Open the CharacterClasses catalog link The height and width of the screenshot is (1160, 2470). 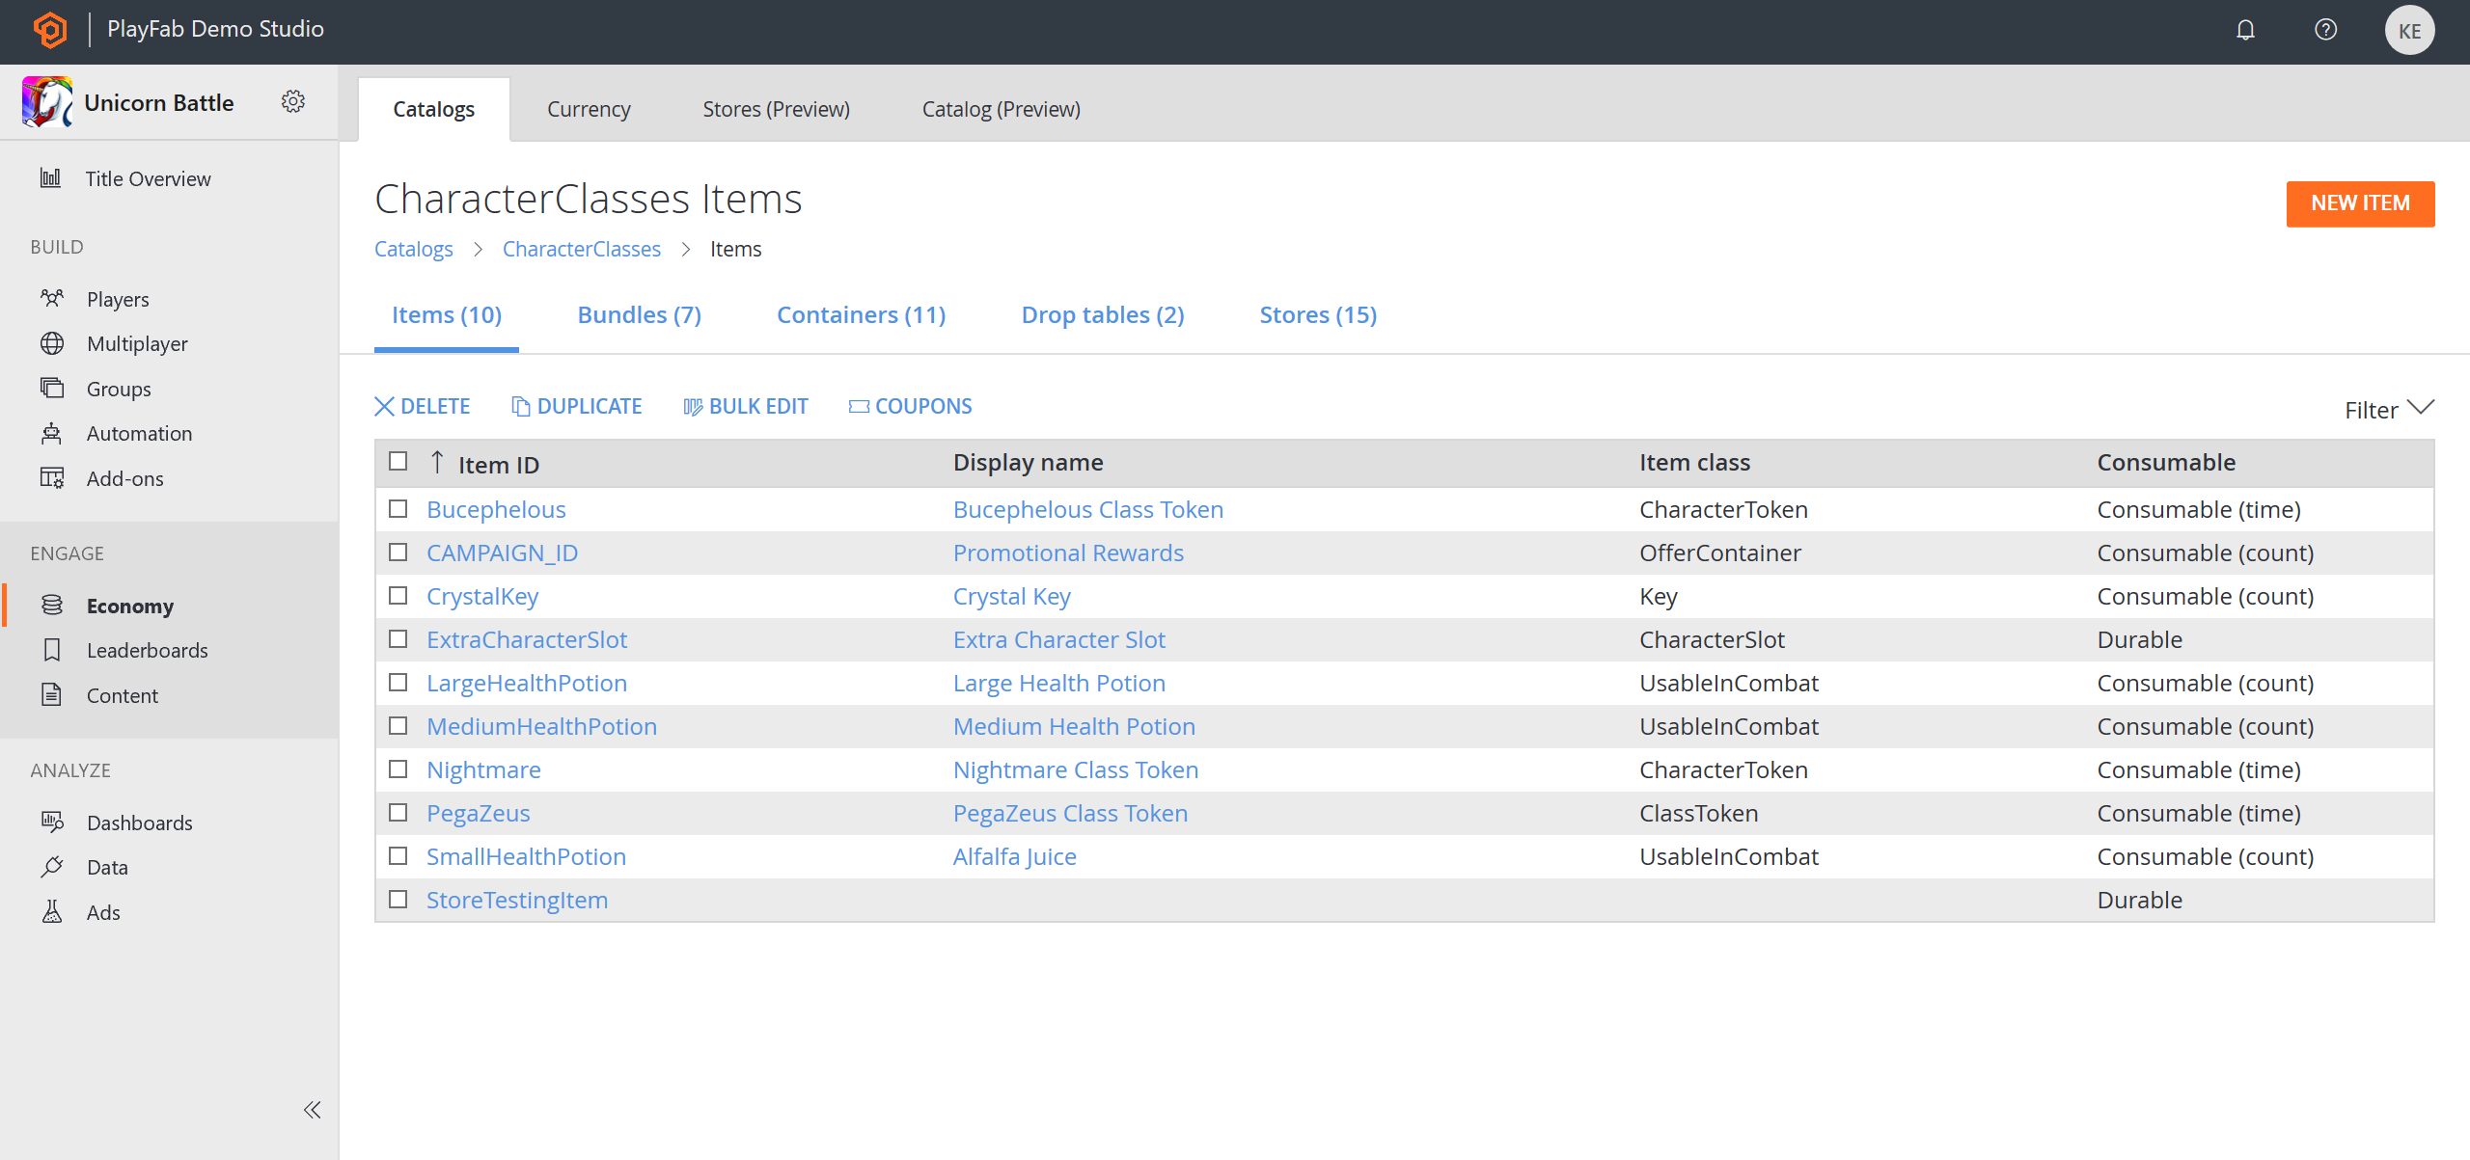(581, 249)
